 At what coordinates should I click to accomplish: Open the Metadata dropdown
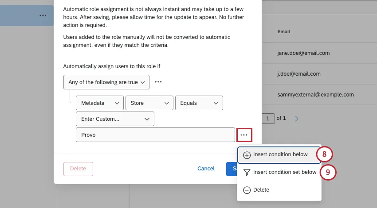100,103
